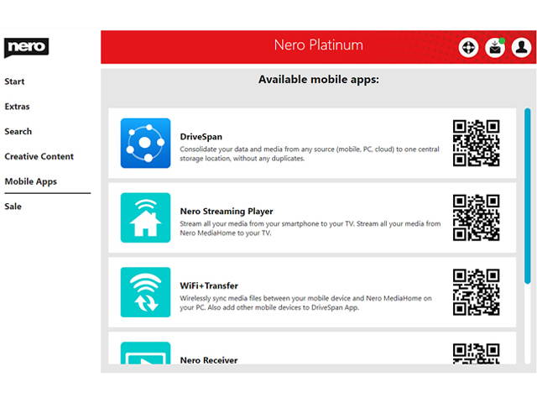Select the Mobile Apps sidebar item

(31, 181)
